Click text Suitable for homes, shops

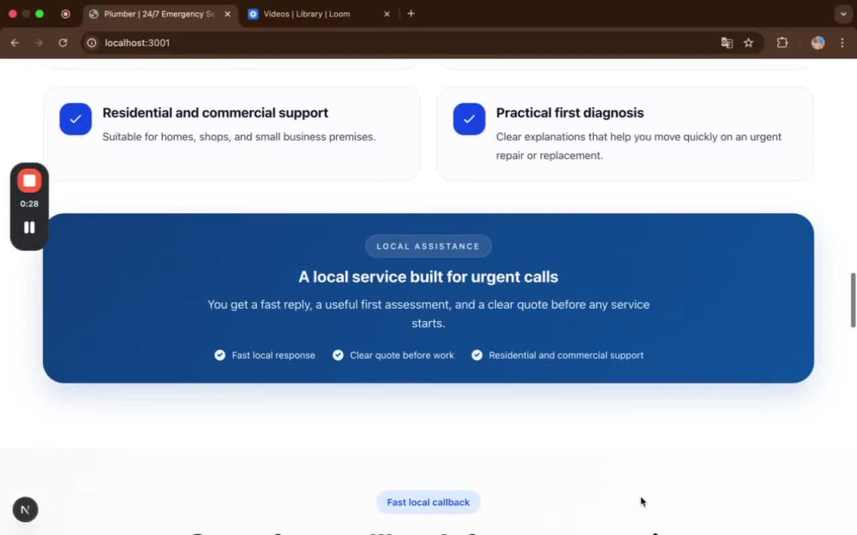(239, 137)
